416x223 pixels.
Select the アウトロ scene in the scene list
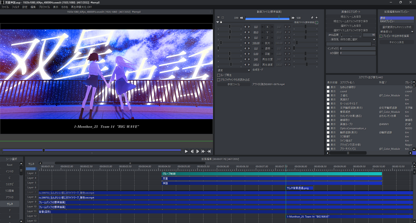pos(10,197)
